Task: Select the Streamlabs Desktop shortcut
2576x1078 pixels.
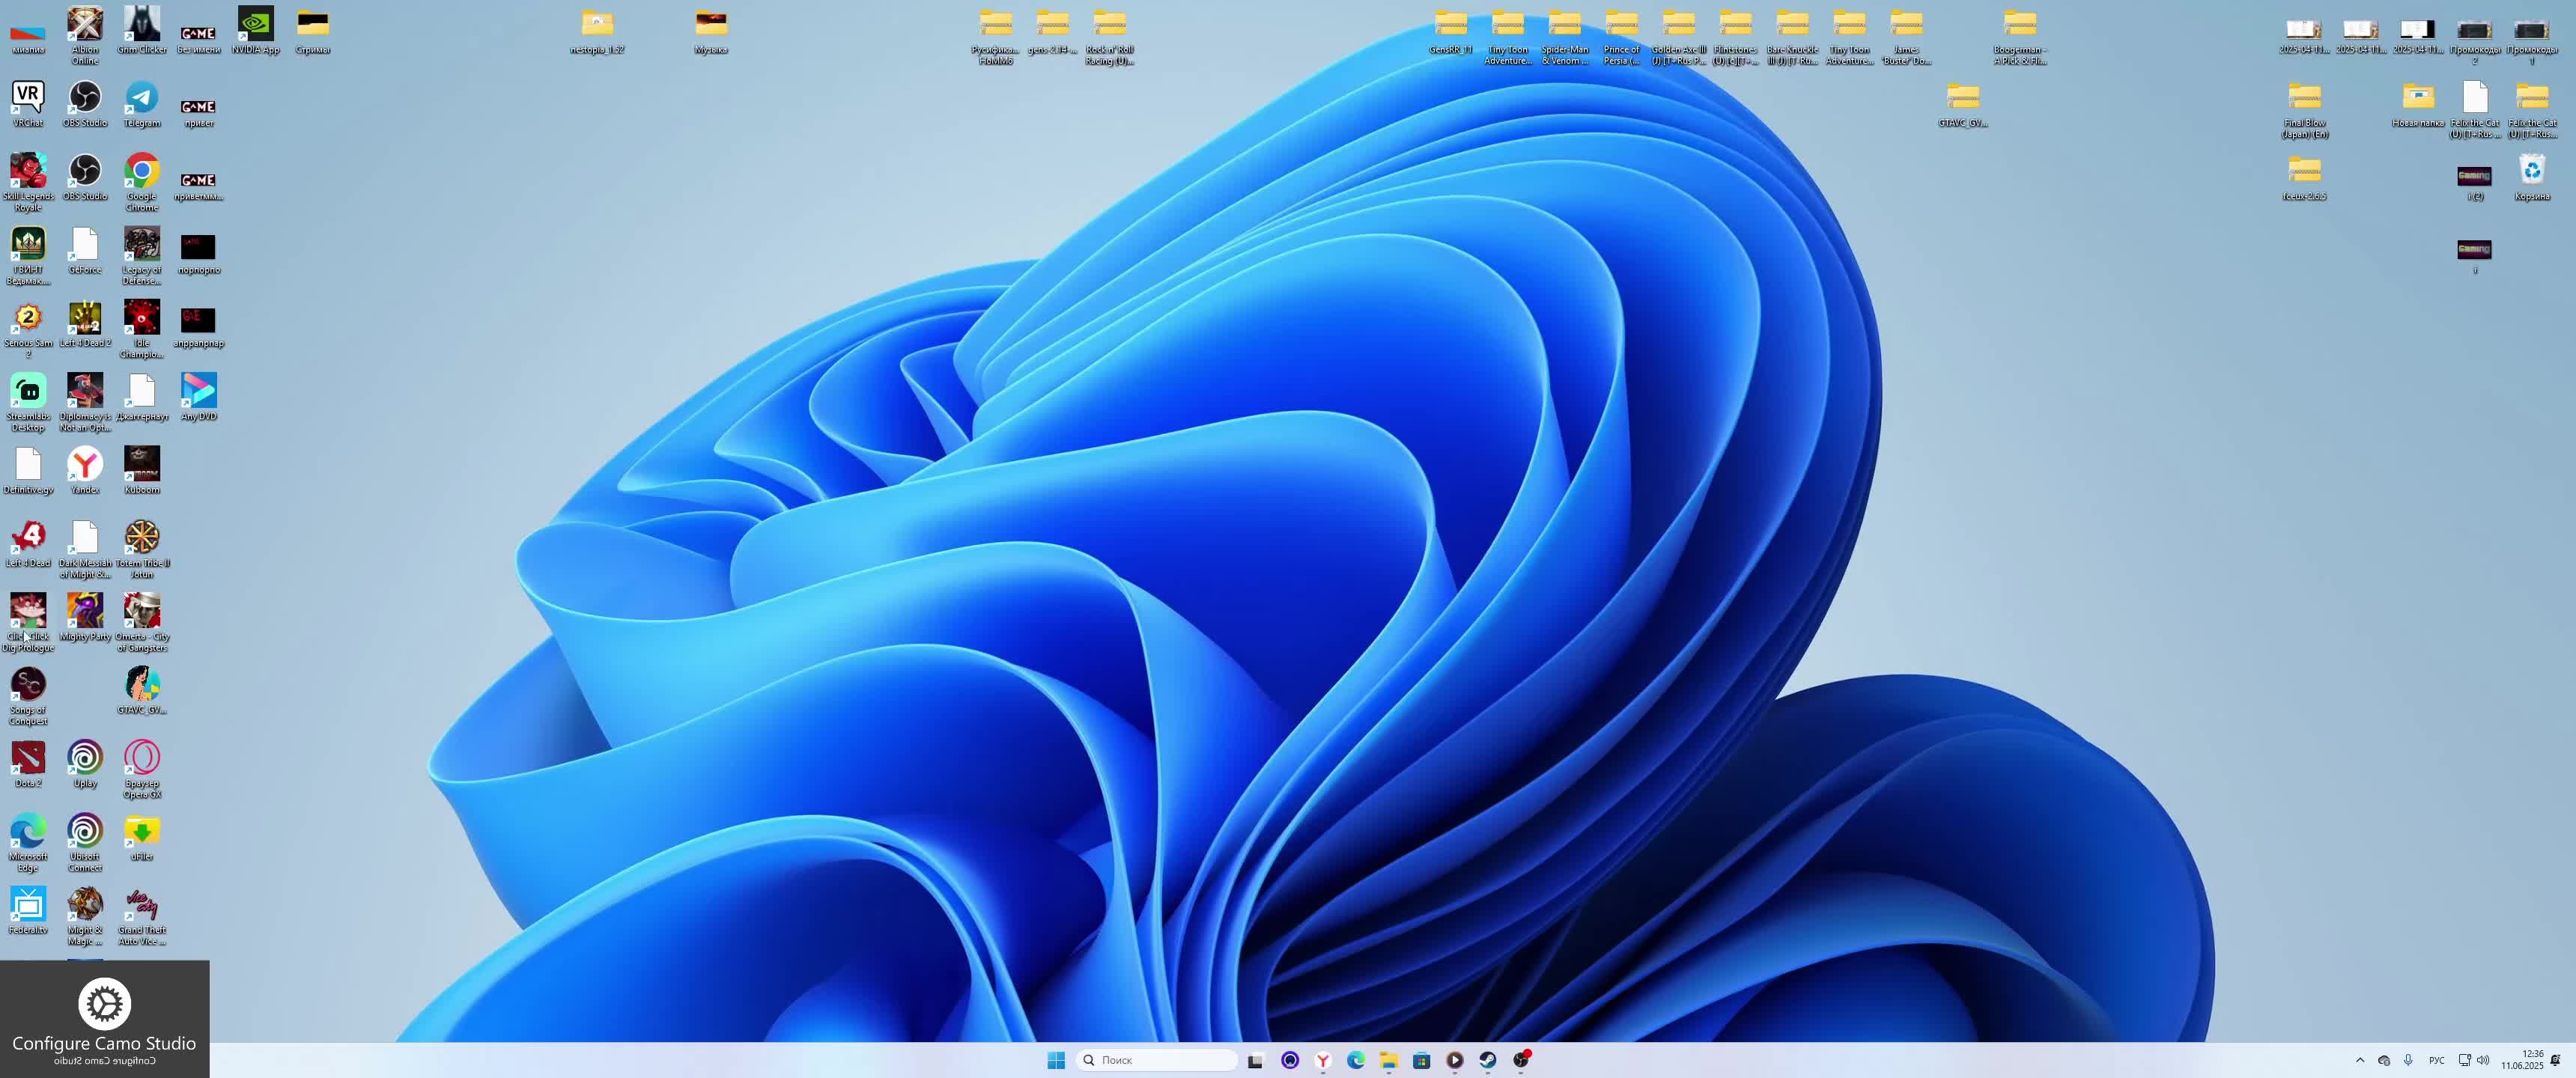Action: click(x=28, y=402)
